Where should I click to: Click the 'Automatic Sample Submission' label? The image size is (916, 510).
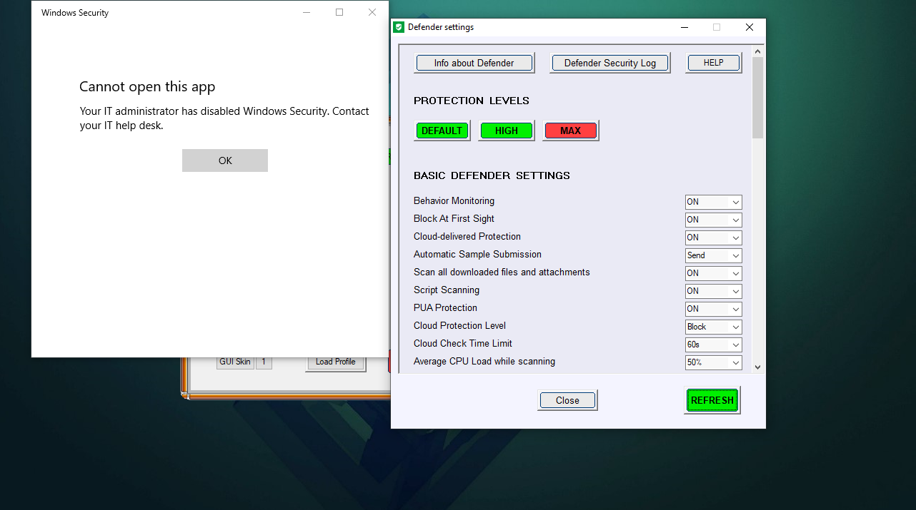tap(477, 255)
